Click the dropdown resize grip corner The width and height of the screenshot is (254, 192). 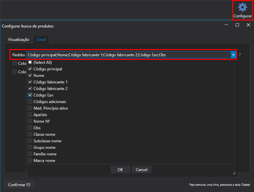234,173
